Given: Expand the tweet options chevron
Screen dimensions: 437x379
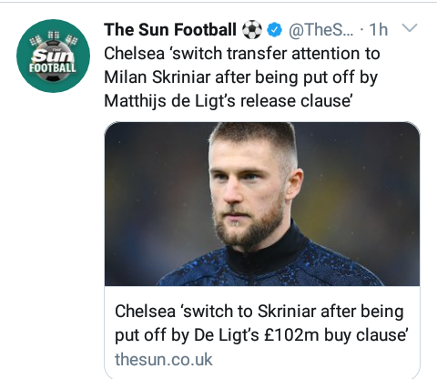Looking at the screenshot, I should (410, 28).
